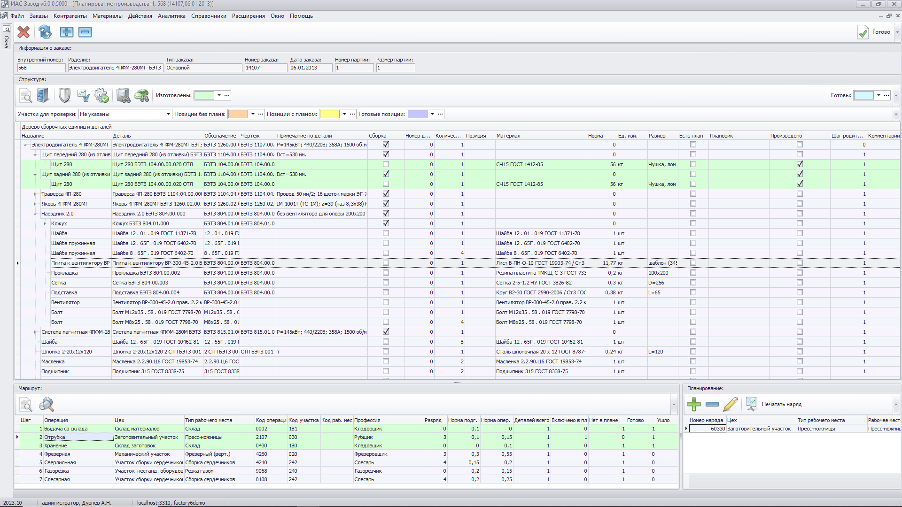Click the Печатать наряд button
The height and width of the screenshot is (507, 902).
(781, 404)
